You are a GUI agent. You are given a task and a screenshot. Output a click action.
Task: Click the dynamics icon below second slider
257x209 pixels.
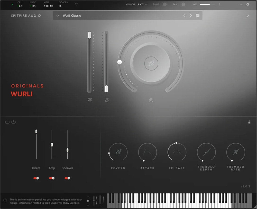(107, 100)
